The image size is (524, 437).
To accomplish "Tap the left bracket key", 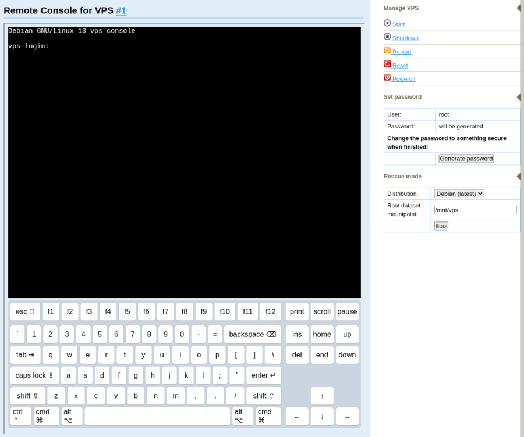I will click(x=236, y=355).
